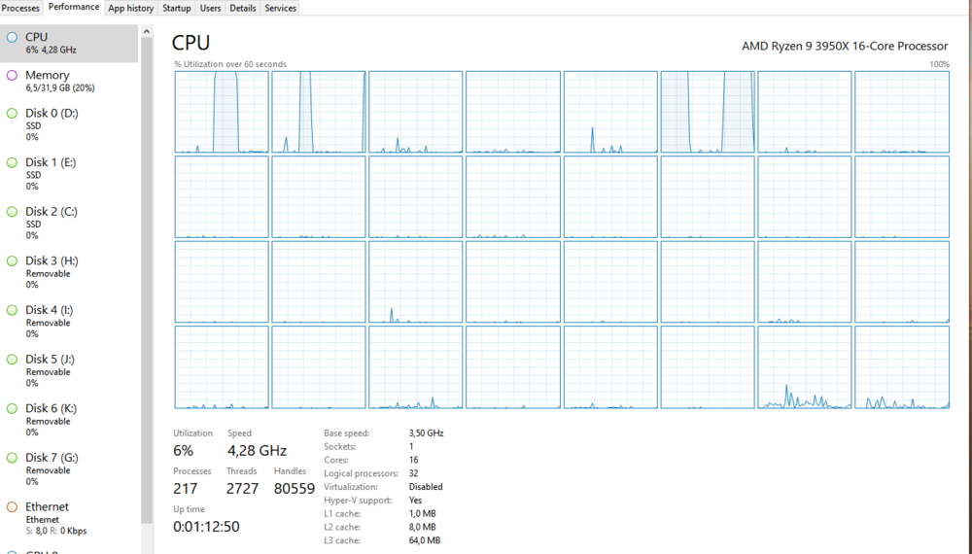Click the sidebar vertical scrollbar thumb
The height and width of the screenshot is (554, 972).
pyautogui.click(x=147, y=279)
